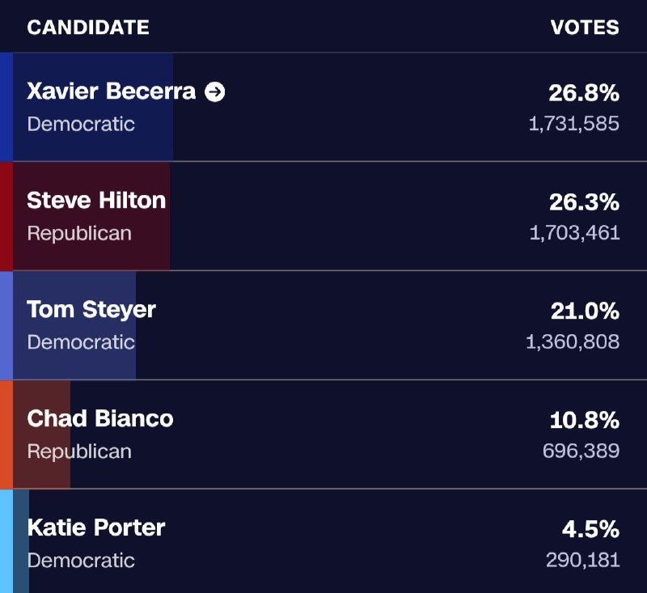Click the light blue swatch beside Porter
The width and height of the screenshot is (647, 593).
click(6, 541)
